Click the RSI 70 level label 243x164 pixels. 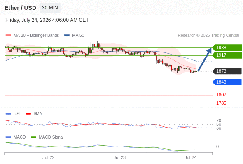pos(219,121)
